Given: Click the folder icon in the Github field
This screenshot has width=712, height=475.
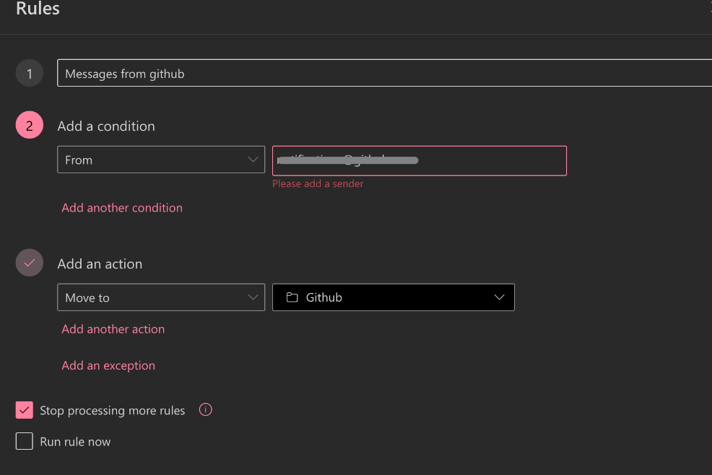Looking at the screenshot, I should [292, 297].
